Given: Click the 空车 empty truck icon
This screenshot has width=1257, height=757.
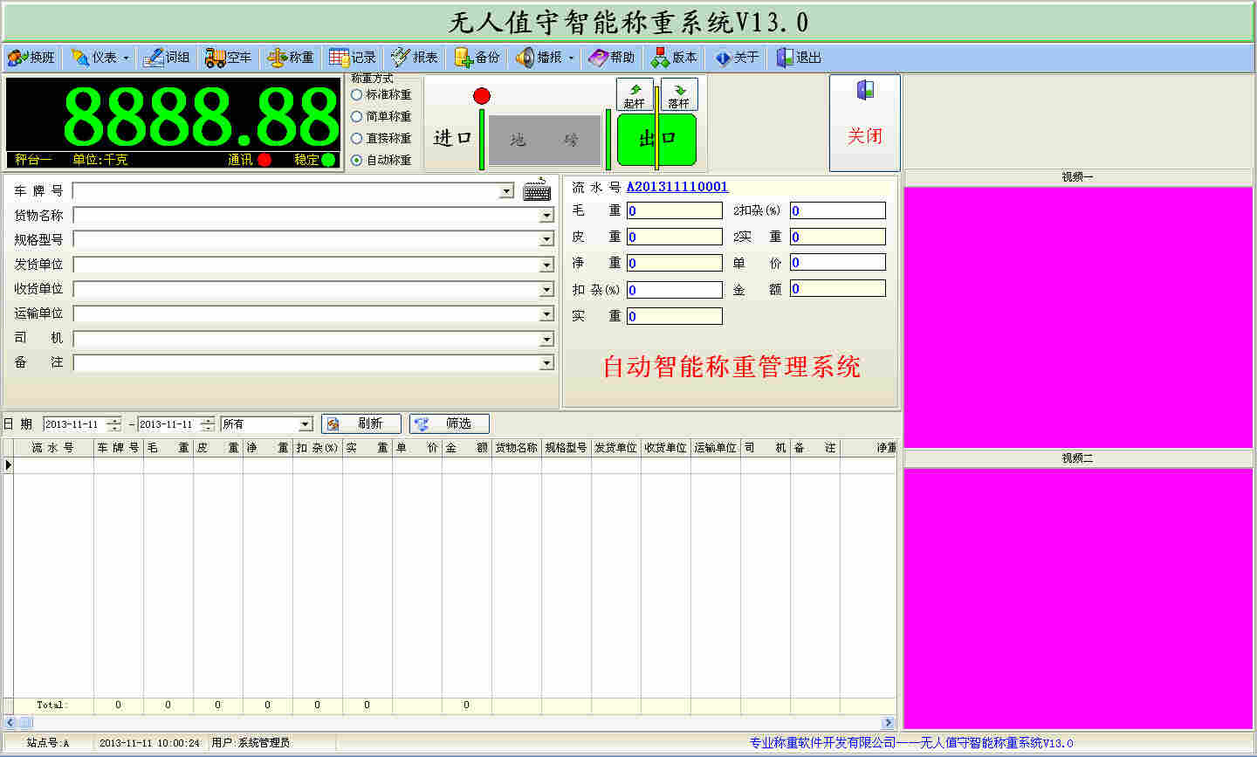Looking at the screenshot, I should [215, 58].
